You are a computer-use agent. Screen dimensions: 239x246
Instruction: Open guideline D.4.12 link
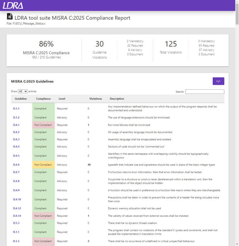17,208
